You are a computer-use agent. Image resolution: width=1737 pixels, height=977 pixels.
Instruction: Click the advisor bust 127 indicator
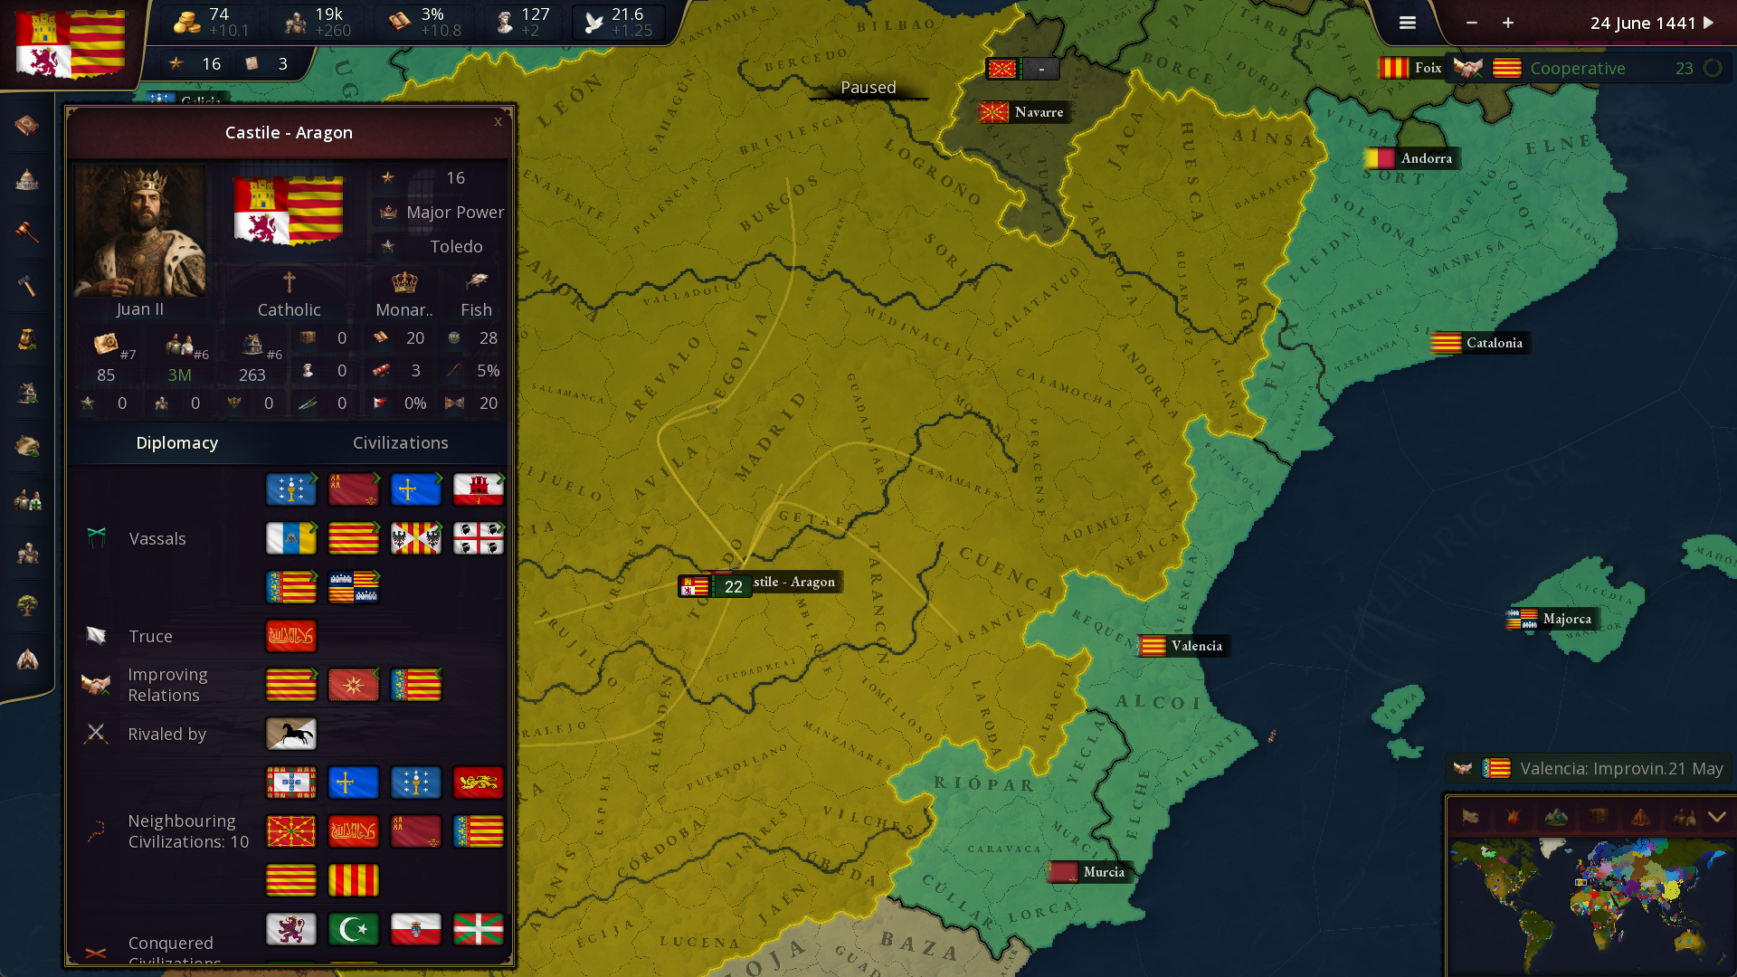[x=523, y=22]
